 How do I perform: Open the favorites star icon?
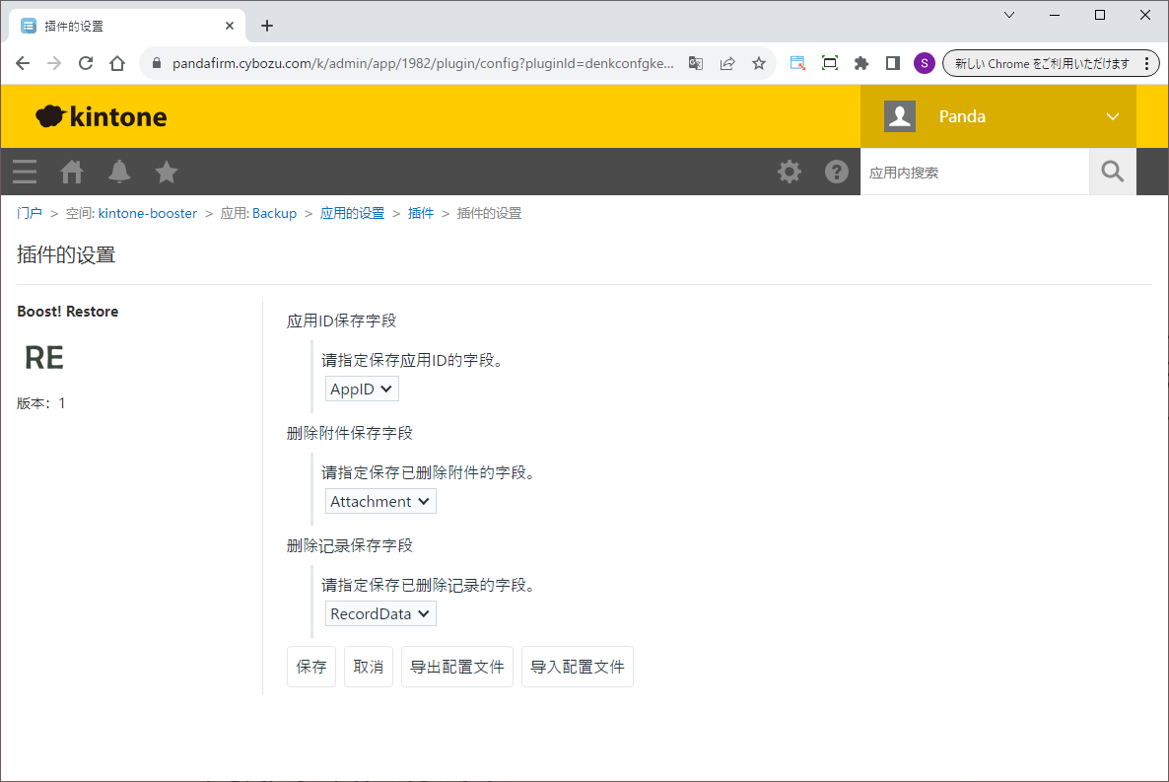[x=167, y=172]
